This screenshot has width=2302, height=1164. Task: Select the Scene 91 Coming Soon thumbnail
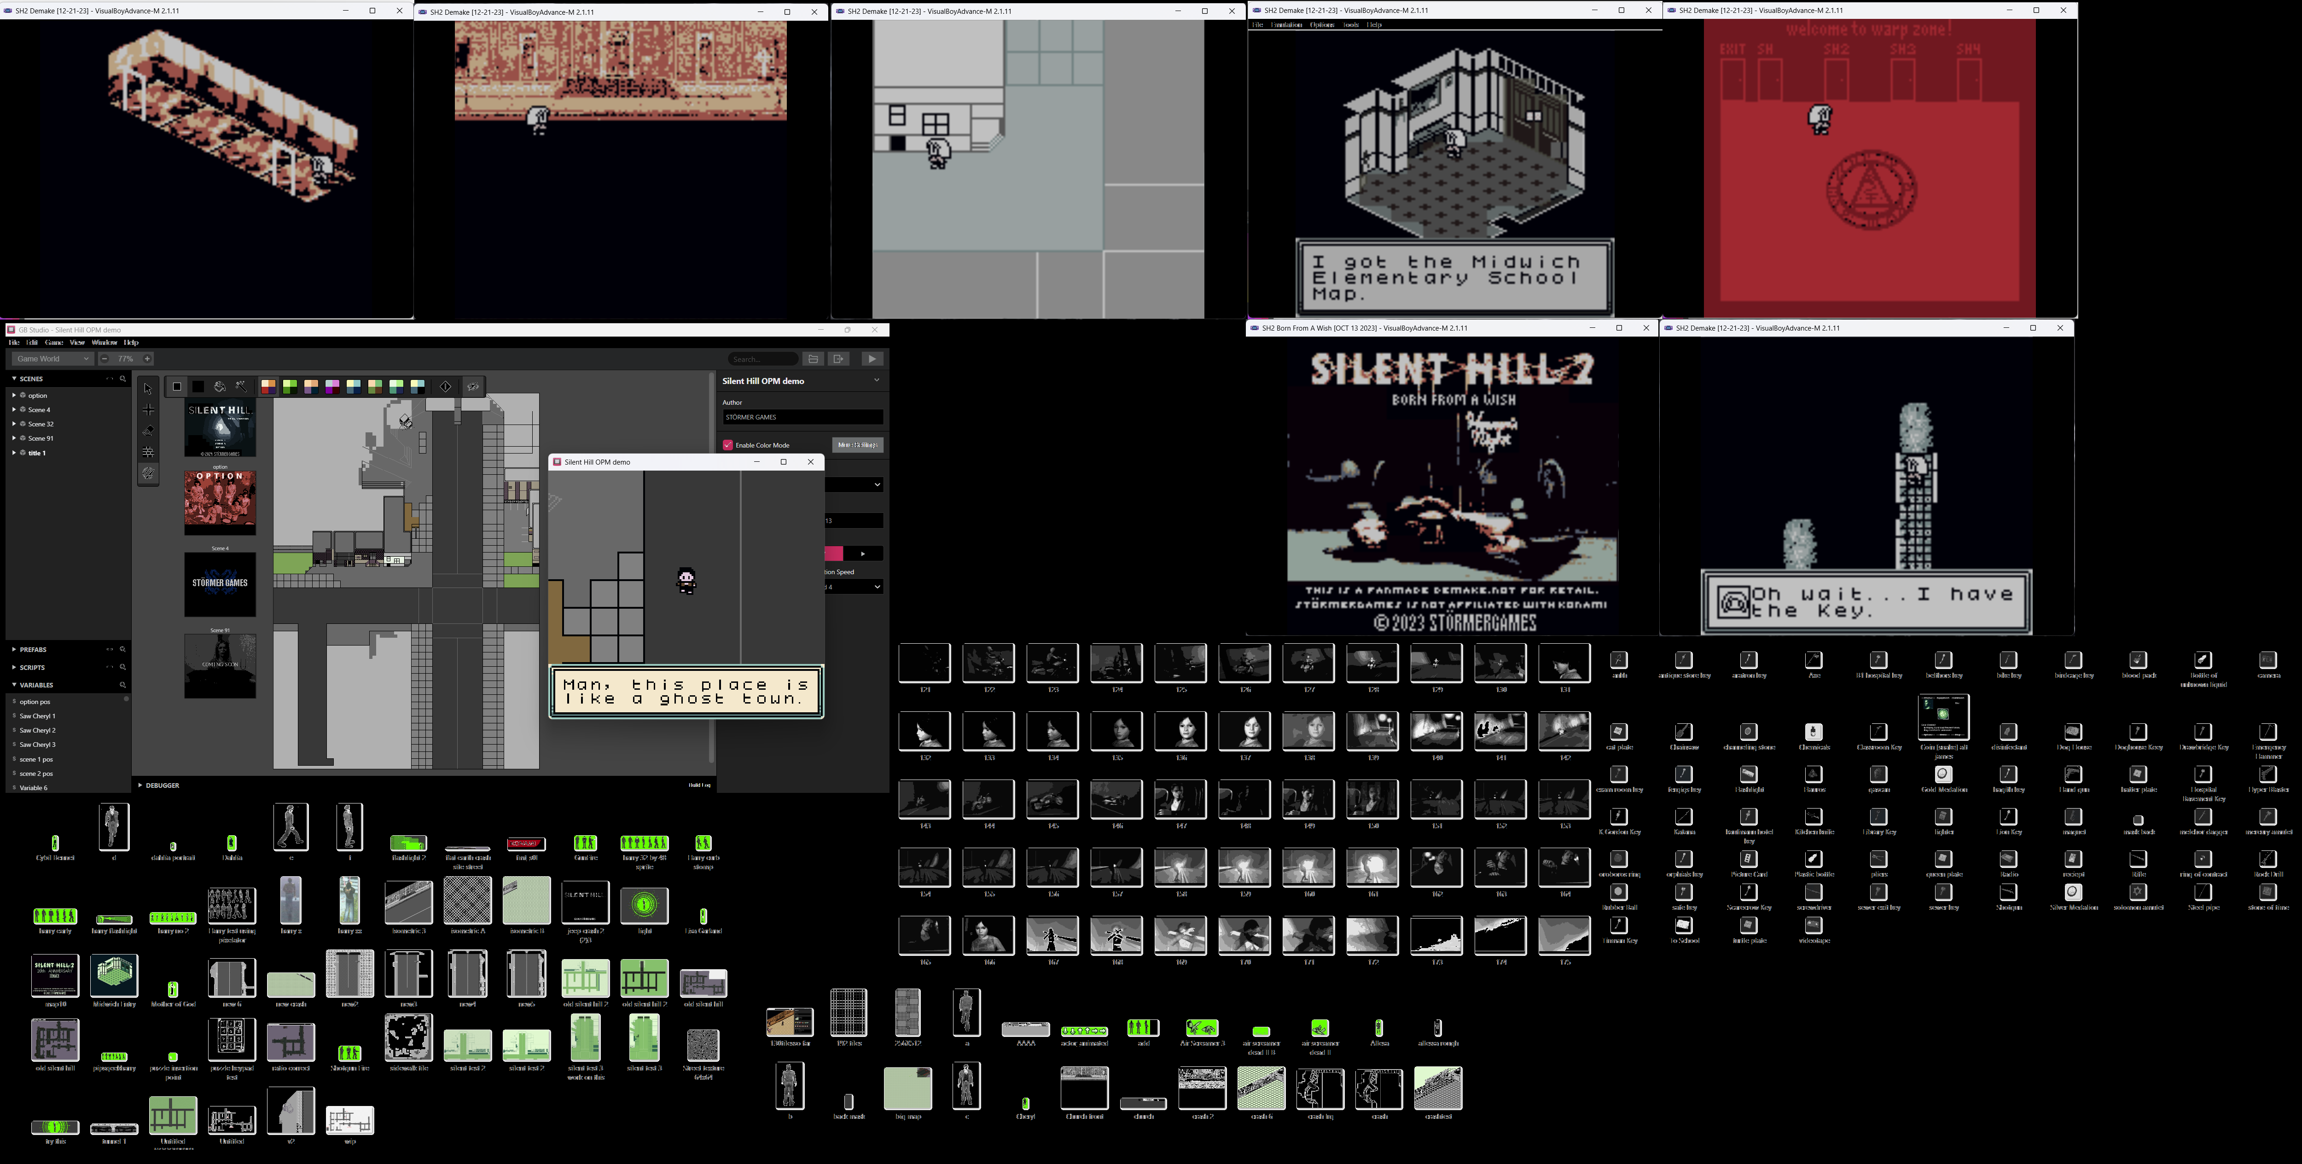click(x=220, y=666)
